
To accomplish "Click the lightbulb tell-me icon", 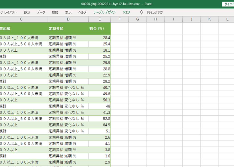I will [x=142, y=12].
